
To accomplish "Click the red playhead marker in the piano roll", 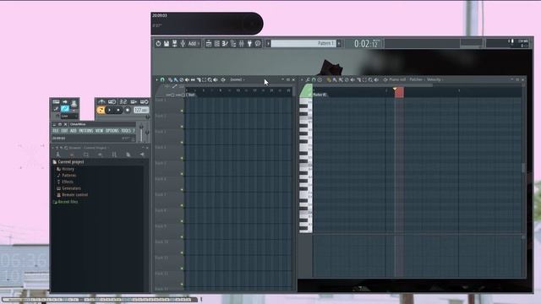I will pos(399,92).
